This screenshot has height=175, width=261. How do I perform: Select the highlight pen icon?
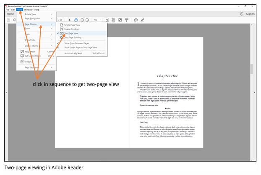(x=142, y=20)
